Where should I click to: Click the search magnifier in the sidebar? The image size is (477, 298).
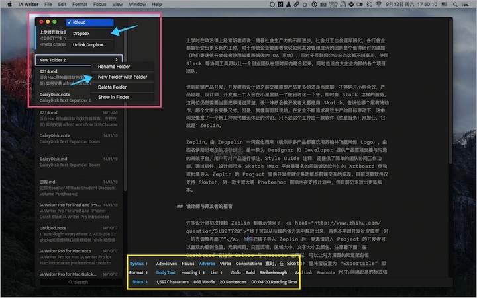[x=70, y=282]
